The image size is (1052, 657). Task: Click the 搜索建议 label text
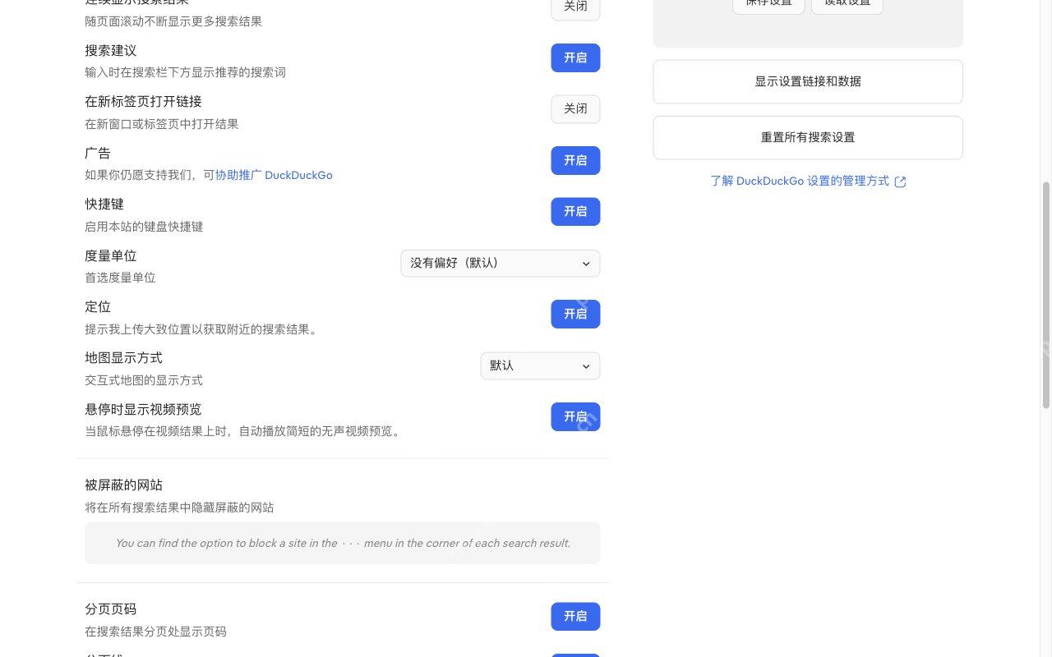[111, 51]
